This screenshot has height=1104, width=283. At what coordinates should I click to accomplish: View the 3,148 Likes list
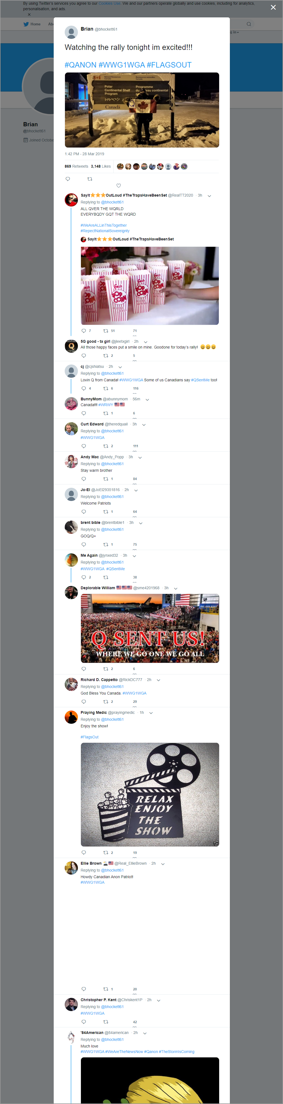coord(100,166)
